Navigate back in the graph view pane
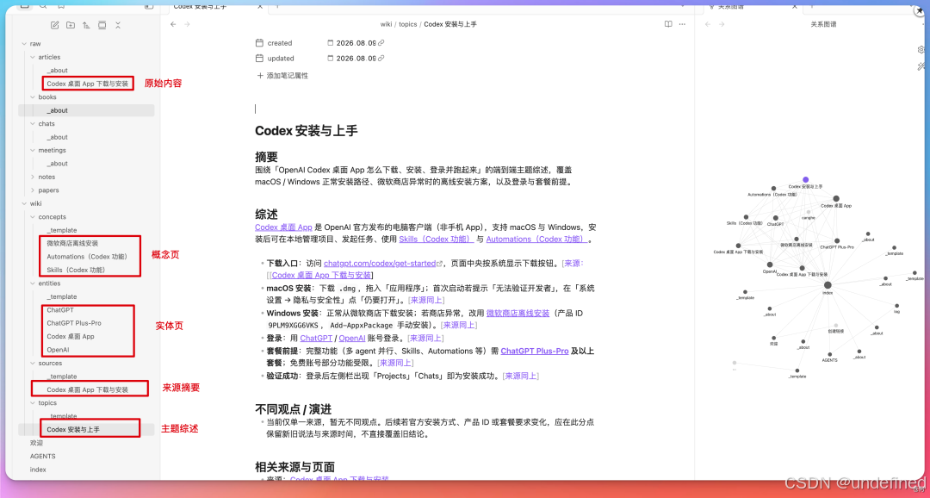 click(x=707, y=24)
